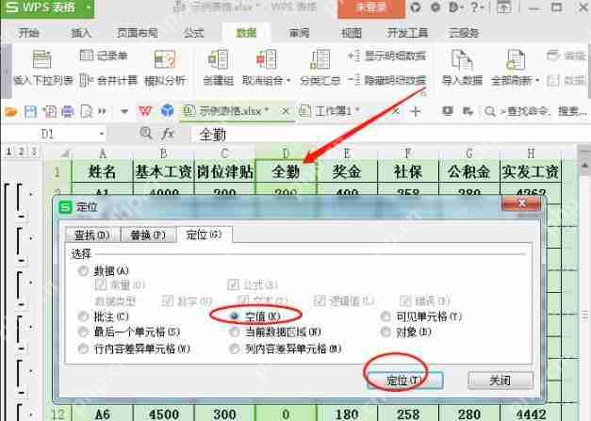
Task: Open the Name Box dropdown arrow
Action: click(x=102, y=134)
